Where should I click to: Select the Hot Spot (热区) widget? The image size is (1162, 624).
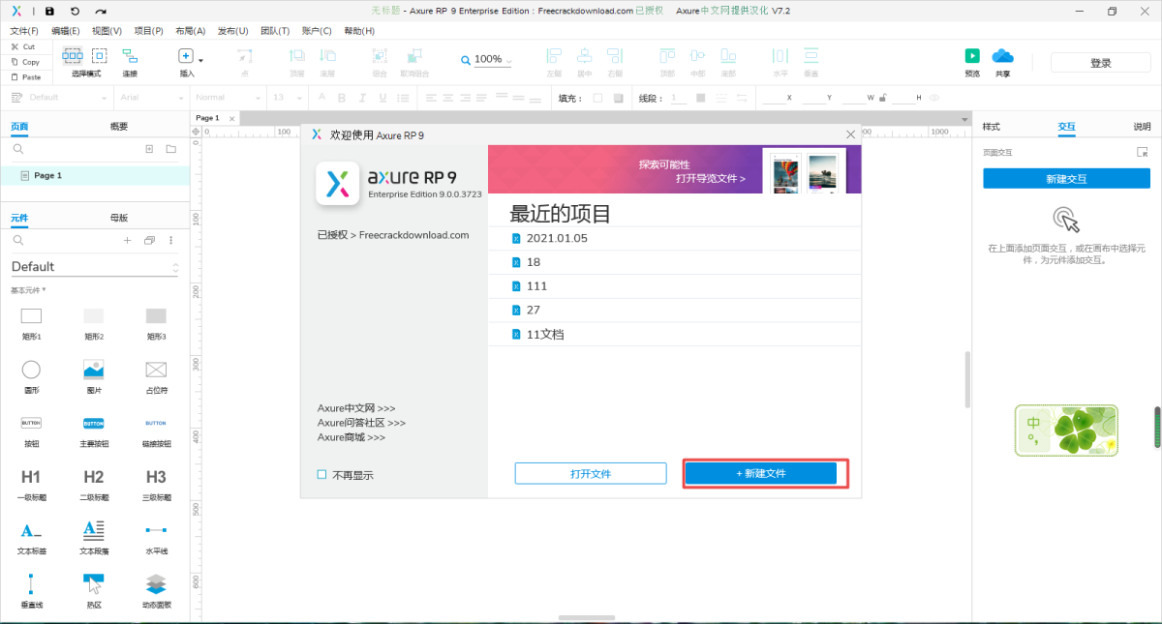click(x=93, y=583)
